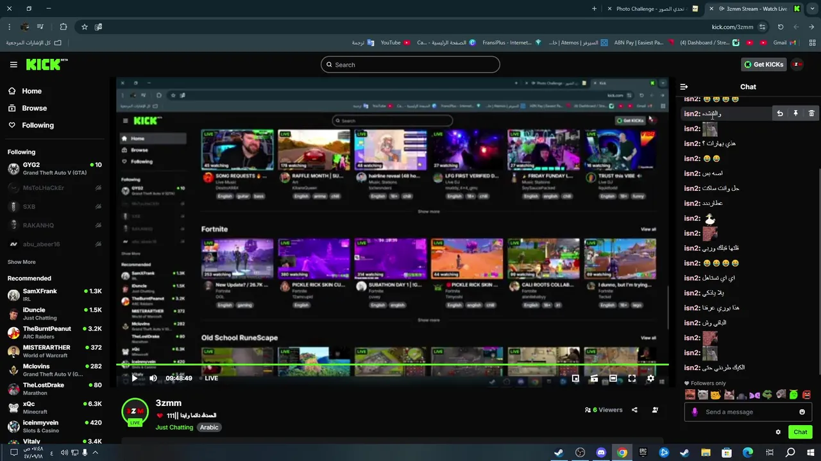The width and height of the screenshot is (821, 461).
Task: Open the profile avatar menu beside Get KICKs
Action: [797, 65]
